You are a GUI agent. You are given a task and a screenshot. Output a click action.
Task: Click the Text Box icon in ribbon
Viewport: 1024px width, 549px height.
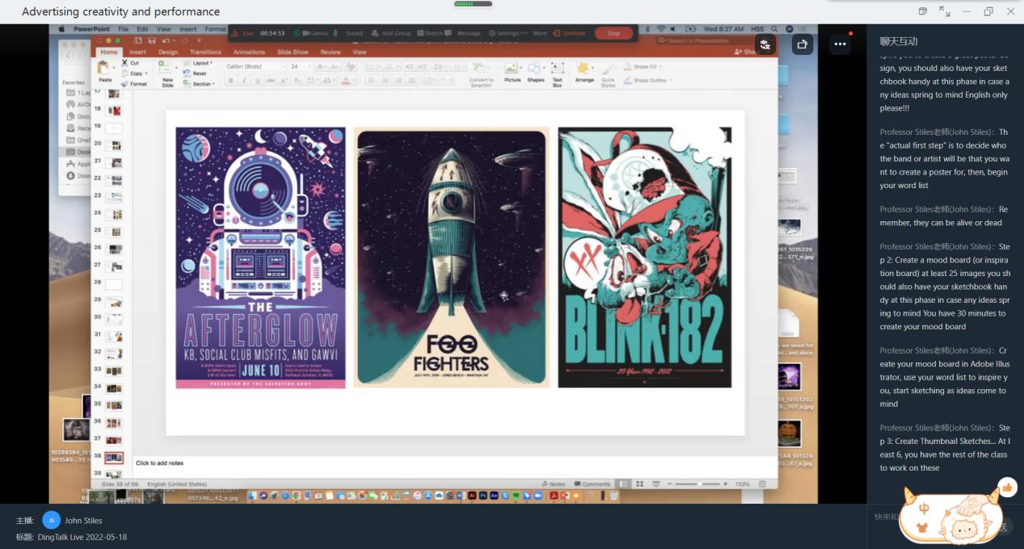coord(557,72)
